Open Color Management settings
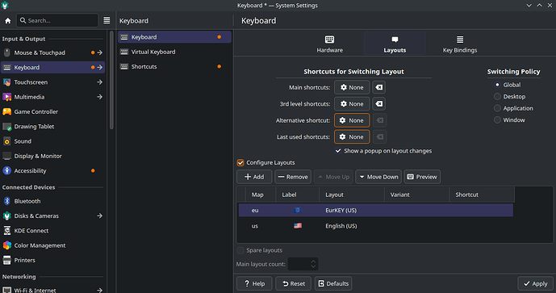Viewport: 556px width, 293px height. [x=52, y=245]
